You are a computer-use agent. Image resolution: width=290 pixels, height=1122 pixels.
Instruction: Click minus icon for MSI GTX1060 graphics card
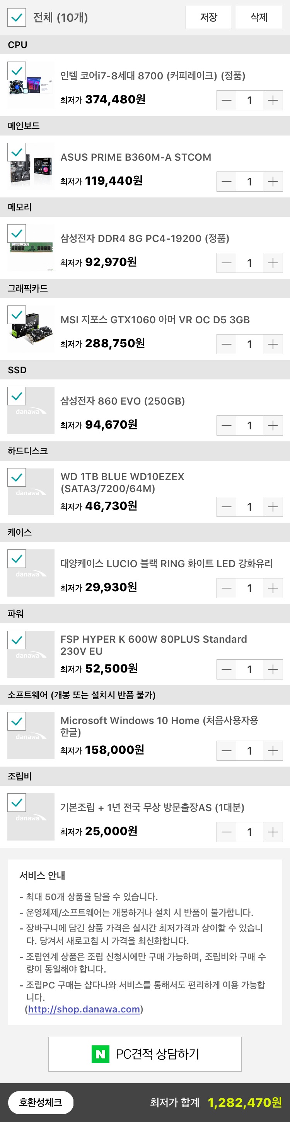point(227,345)
